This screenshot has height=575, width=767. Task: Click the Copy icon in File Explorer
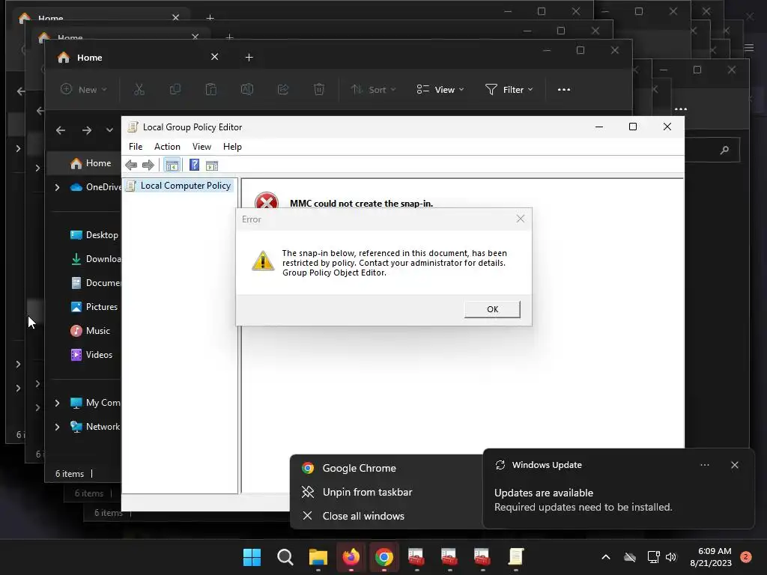175,90
